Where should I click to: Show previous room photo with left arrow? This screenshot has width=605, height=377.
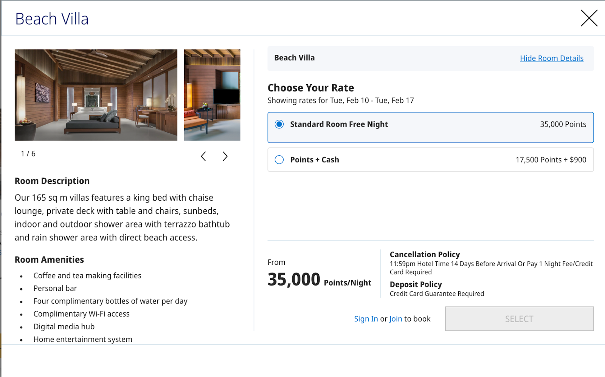tap(203, 156)
